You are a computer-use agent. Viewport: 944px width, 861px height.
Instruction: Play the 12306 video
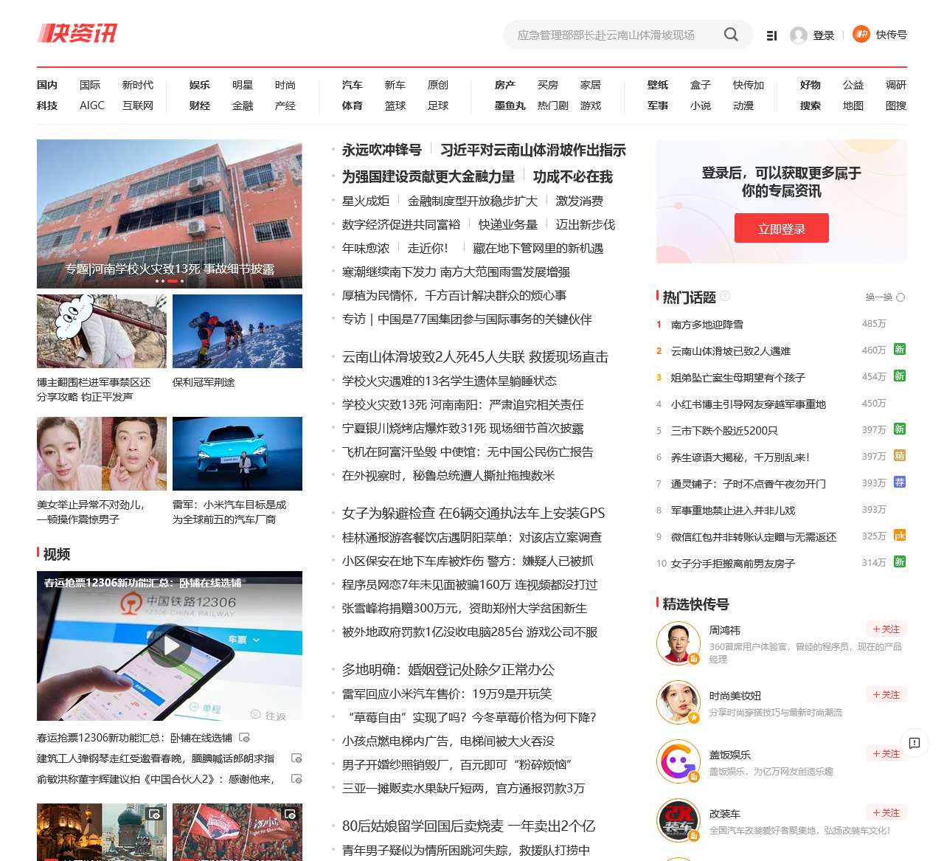tap(170, 646)
